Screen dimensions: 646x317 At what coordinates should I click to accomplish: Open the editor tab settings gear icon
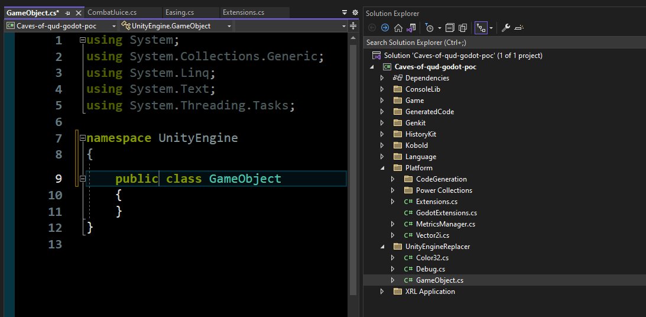355,12
